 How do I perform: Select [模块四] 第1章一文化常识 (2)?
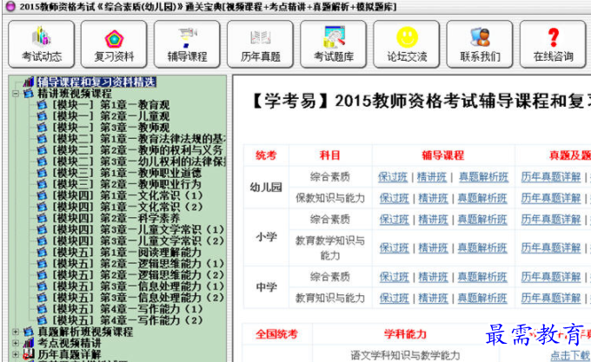pos(128,207)
